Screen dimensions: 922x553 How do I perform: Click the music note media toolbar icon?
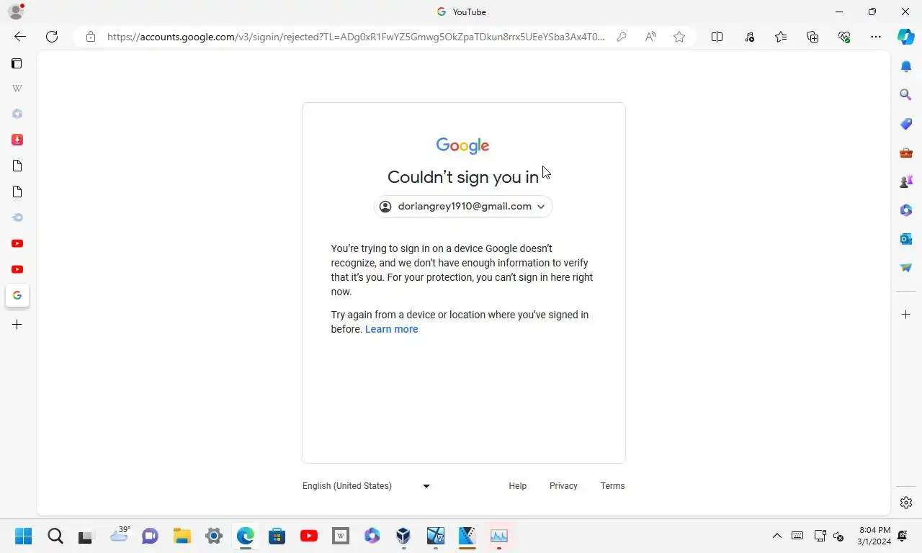pos(749,37)
